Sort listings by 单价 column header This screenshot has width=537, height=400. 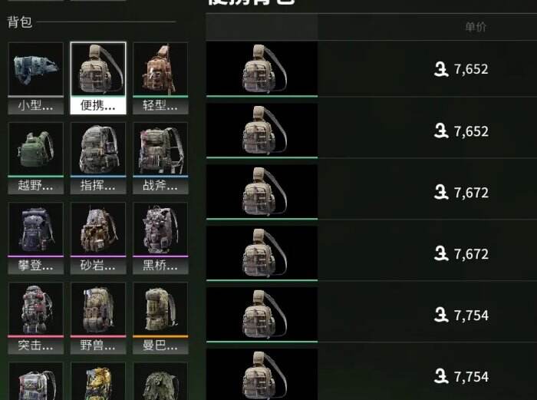click(x=476, y=27)
